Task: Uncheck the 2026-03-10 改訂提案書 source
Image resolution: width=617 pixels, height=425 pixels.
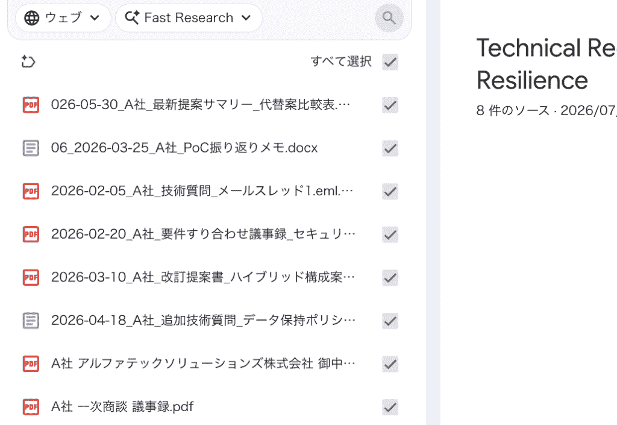Action: pyautogui.click(x=390, y=278)
